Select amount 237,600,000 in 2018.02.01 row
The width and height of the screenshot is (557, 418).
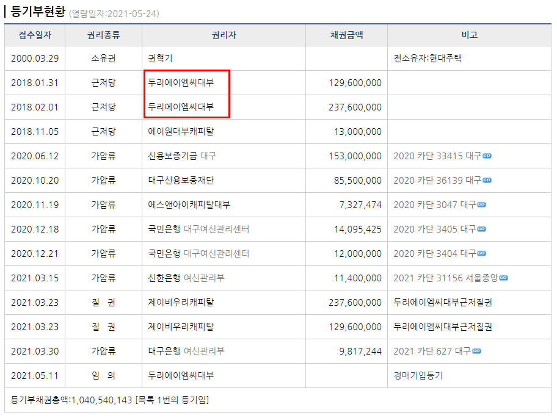pyautogui.click(x=355, y=107)
